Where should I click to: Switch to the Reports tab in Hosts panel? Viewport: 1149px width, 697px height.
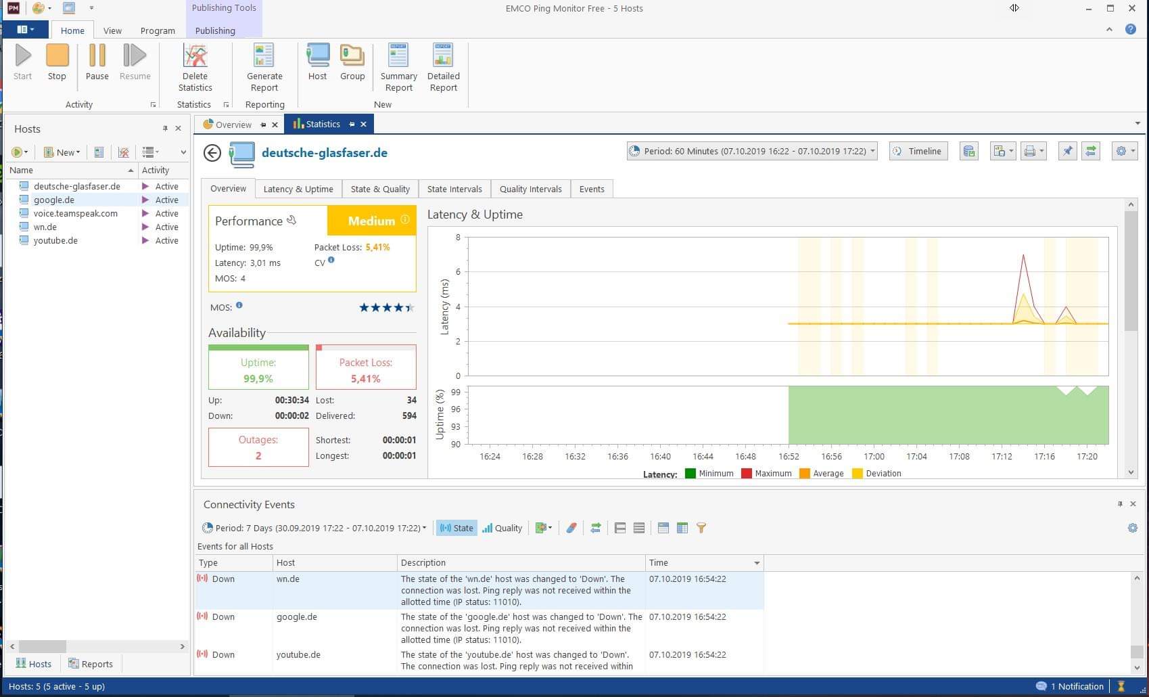pyautogui.click(x=91, y=664)
